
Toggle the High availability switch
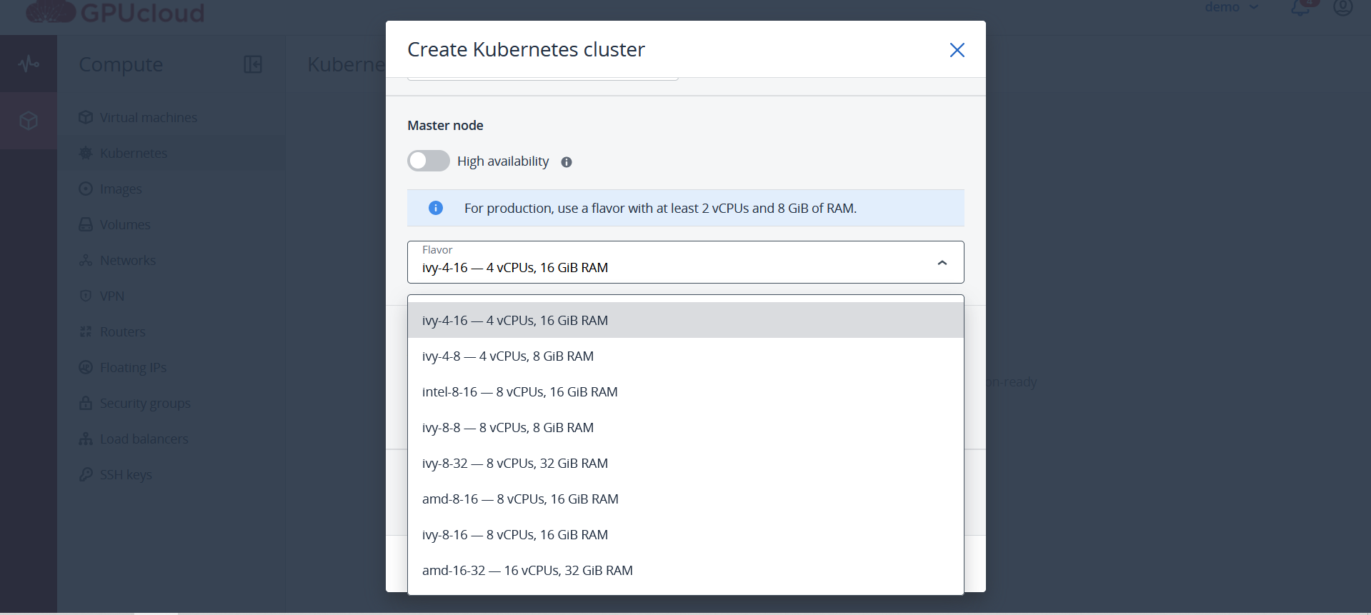429,161
